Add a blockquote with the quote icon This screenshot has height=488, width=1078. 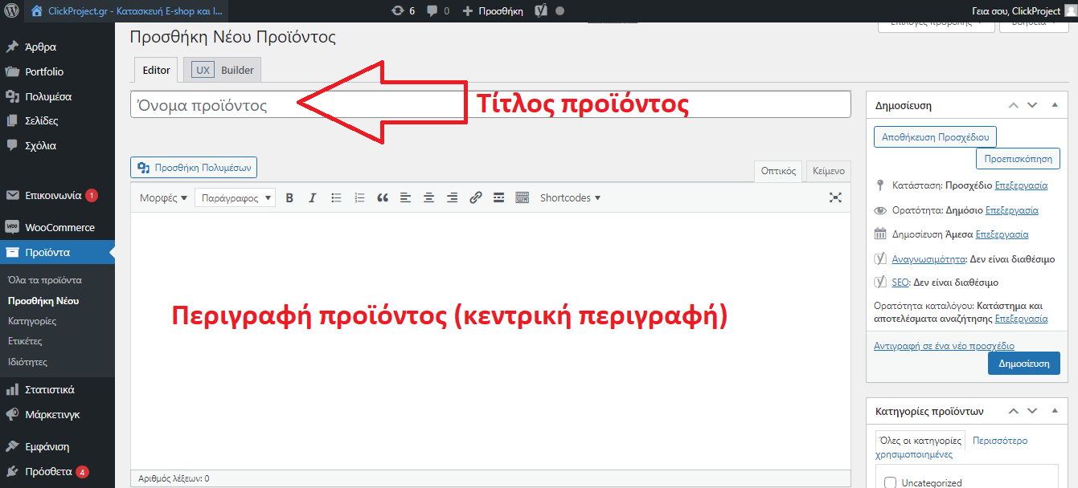383,197
